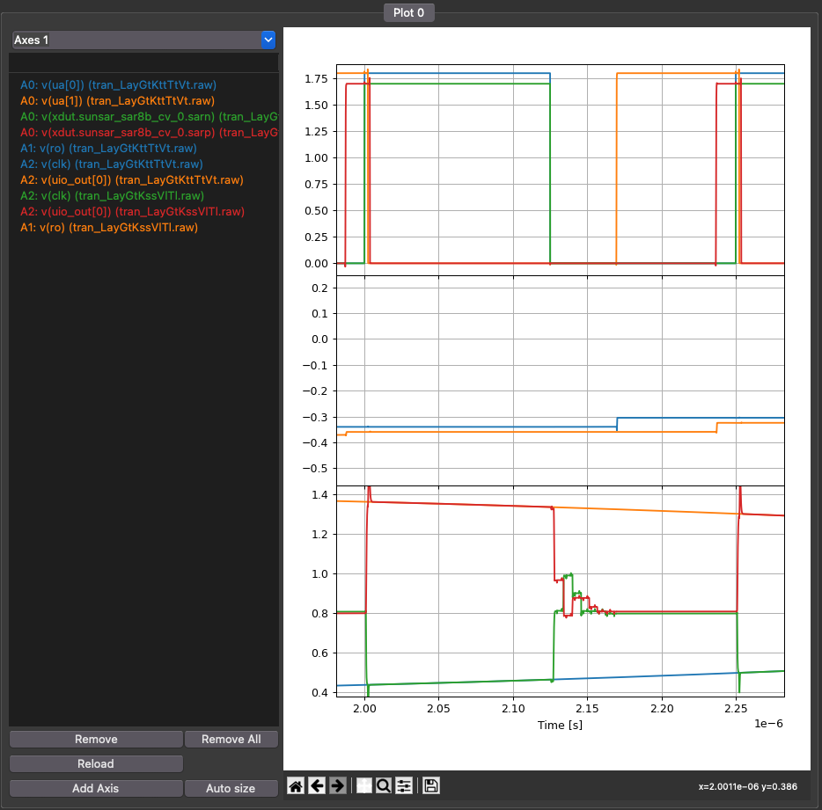Select the A0: v(ua[0]) trace entry

pyautogui.click(x=118, y=84)
